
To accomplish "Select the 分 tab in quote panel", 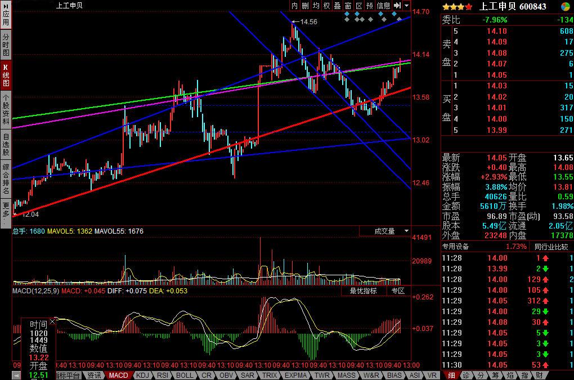I will [481, 375].
